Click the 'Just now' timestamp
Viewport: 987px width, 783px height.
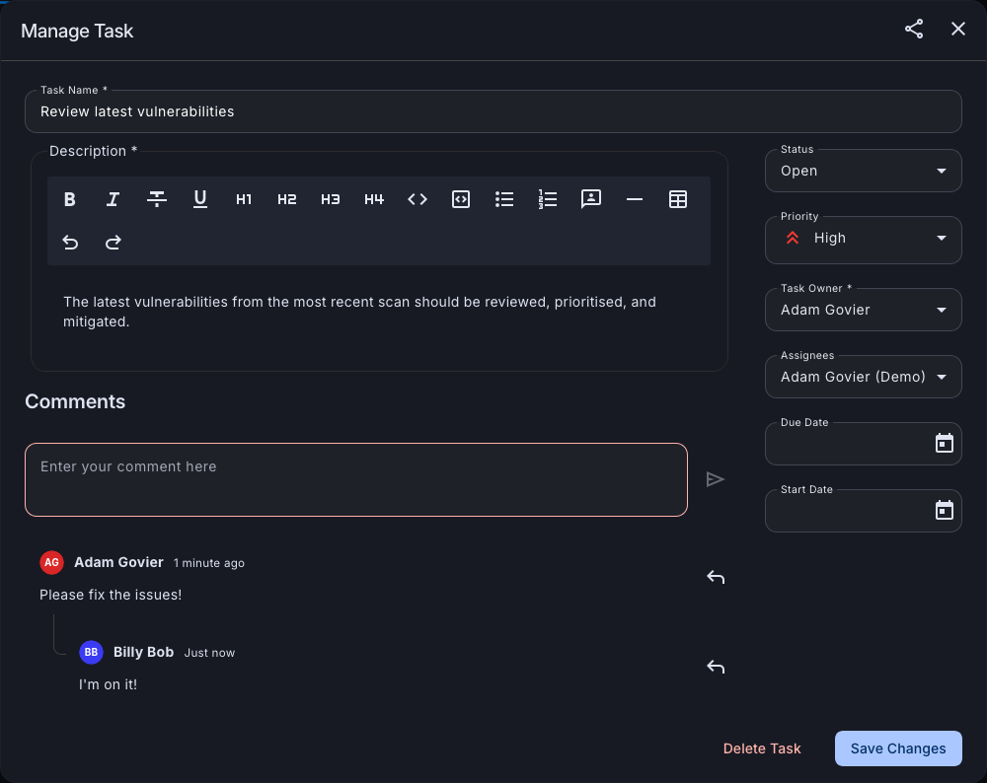209,653
